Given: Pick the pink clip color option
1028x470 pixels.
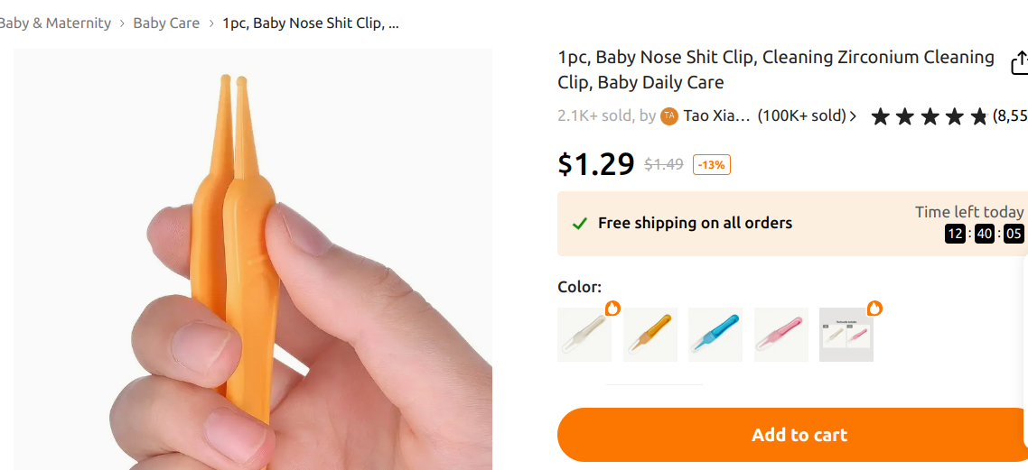Looking at the screenshot, I should (780, 335).
